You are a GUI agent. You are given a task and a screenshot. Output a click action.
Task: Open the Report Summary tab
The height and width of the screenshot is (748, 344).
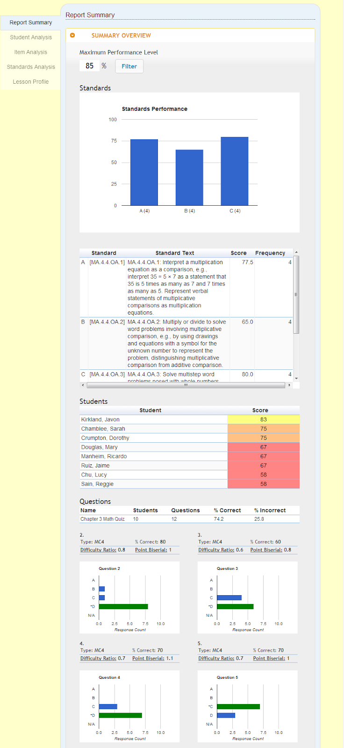click(30, 22)
